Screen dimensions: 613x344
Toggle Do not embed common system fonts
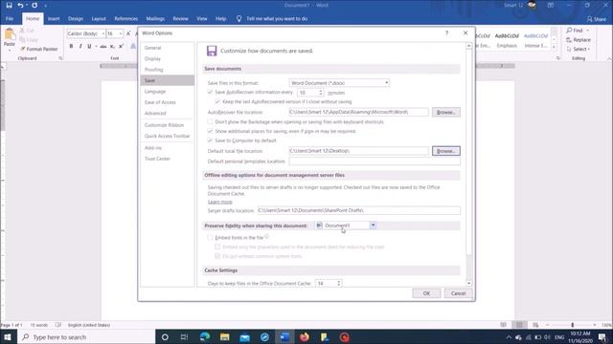pyautogui.click(x=217, y=256)
